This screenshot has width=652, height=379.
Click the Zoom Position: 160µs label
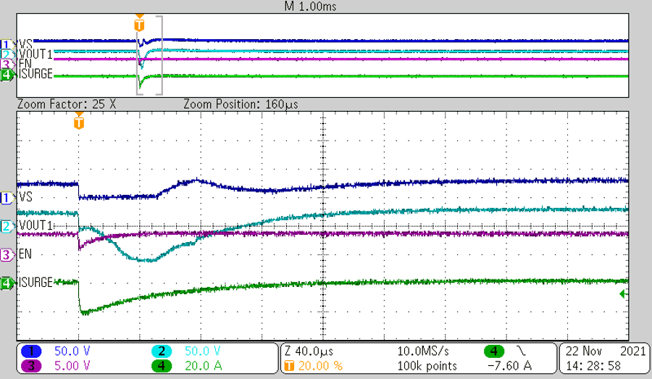point(241,104)
